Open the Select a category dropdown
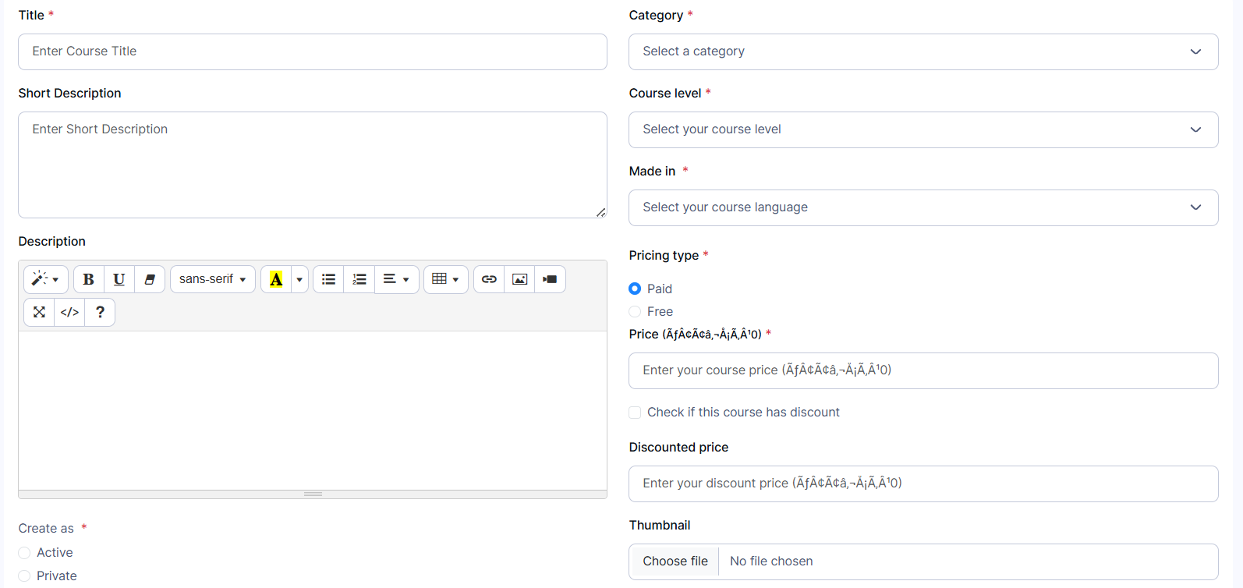The height and width of the screenshot is (588, 1243). [923, 51]
